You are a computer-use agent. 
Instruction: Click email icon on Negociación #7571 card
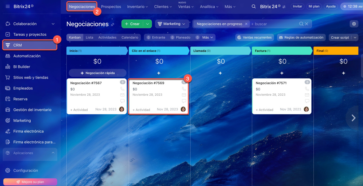click(x=307, y=95)
